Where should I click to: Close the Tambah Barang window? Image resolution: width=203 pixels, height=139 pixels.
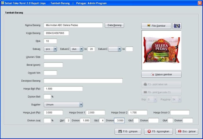pyautogui.click(x=200, y=3)
